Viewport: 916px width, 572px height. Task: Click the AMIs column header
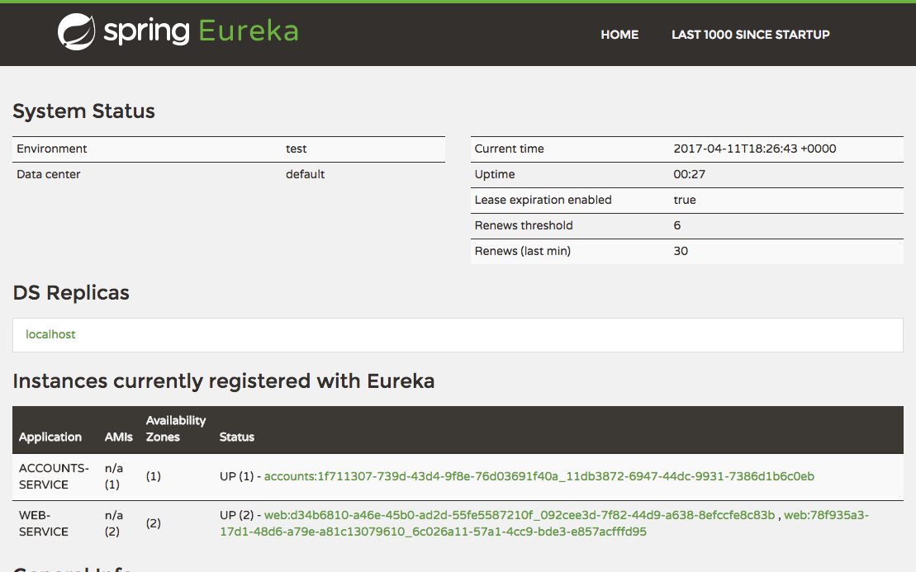click(x=119, y=437)
